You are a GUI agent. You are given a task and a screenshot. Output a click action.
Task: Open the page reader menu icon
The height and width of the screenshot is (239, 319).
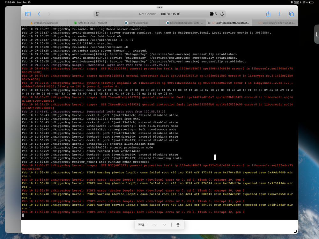coord(98,14)
